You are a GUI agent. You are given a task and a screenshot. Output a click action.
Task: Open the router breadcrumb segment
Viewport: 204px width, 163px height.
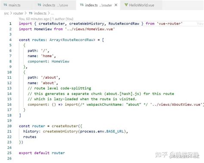point(18,13)
